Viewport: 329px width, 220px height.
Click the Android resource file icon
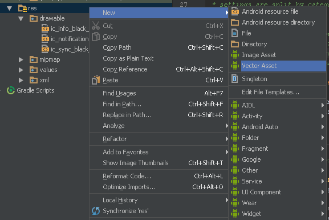click(235, 11)
